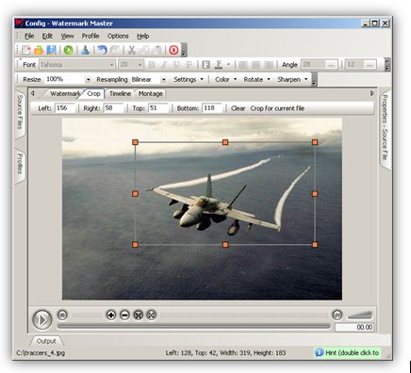The width and height of the screenshot is (411, 373).
Task: Open the Settings dropdown menu
Action: (189, 79)
